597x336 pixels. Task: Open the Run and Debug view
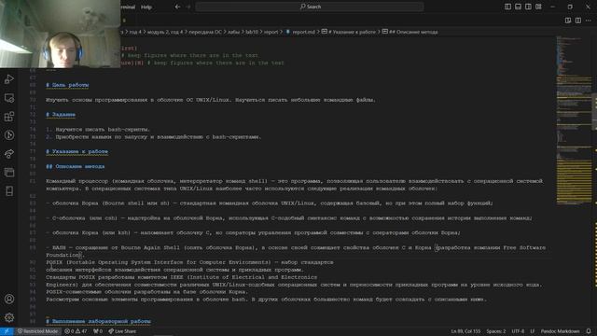9,79
